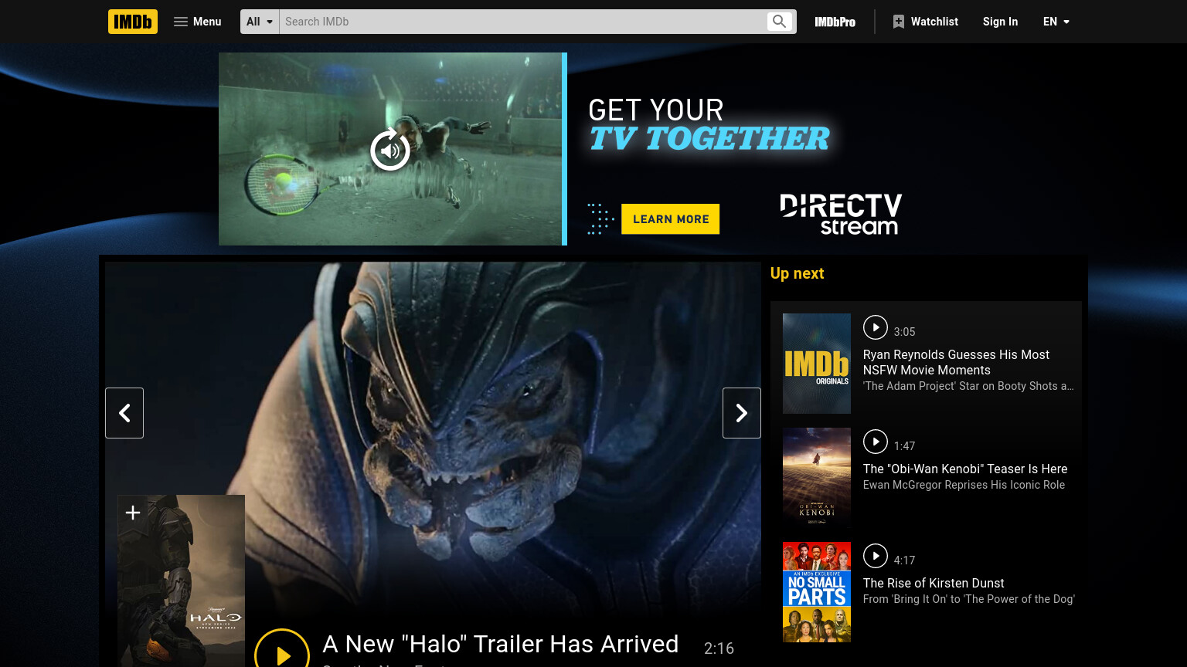The image size is (1187, 667).
Task: Click the 2:16 trailer duration
Action: [x=719, y=648]
